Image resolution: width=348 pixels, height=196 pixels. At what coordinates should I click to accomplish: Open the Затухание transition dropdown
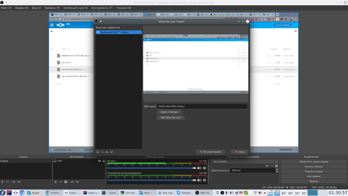(245, 161)
